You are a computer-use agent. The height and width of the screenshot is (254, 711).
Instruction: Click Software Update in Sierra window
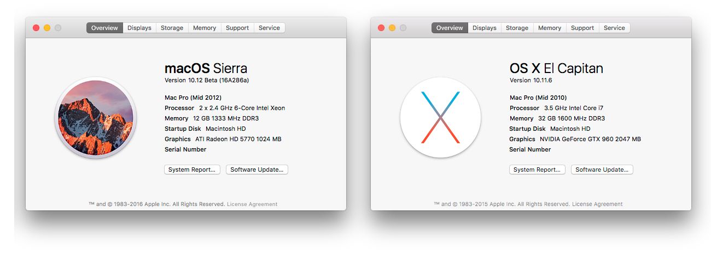click(257, 170)
